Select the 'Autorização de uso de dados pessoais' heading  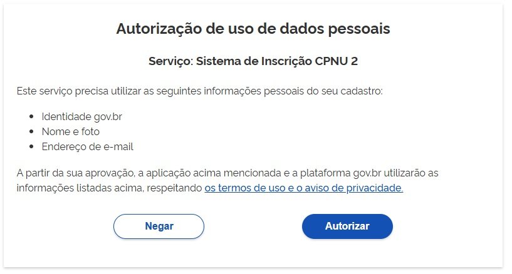pos(253,28)
